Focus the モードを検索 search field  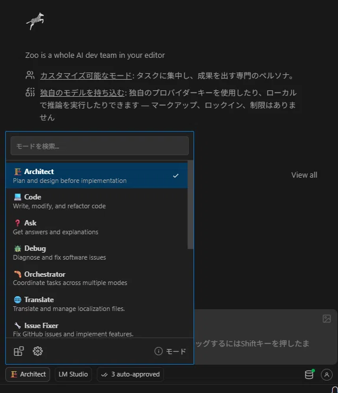(100, 146)
